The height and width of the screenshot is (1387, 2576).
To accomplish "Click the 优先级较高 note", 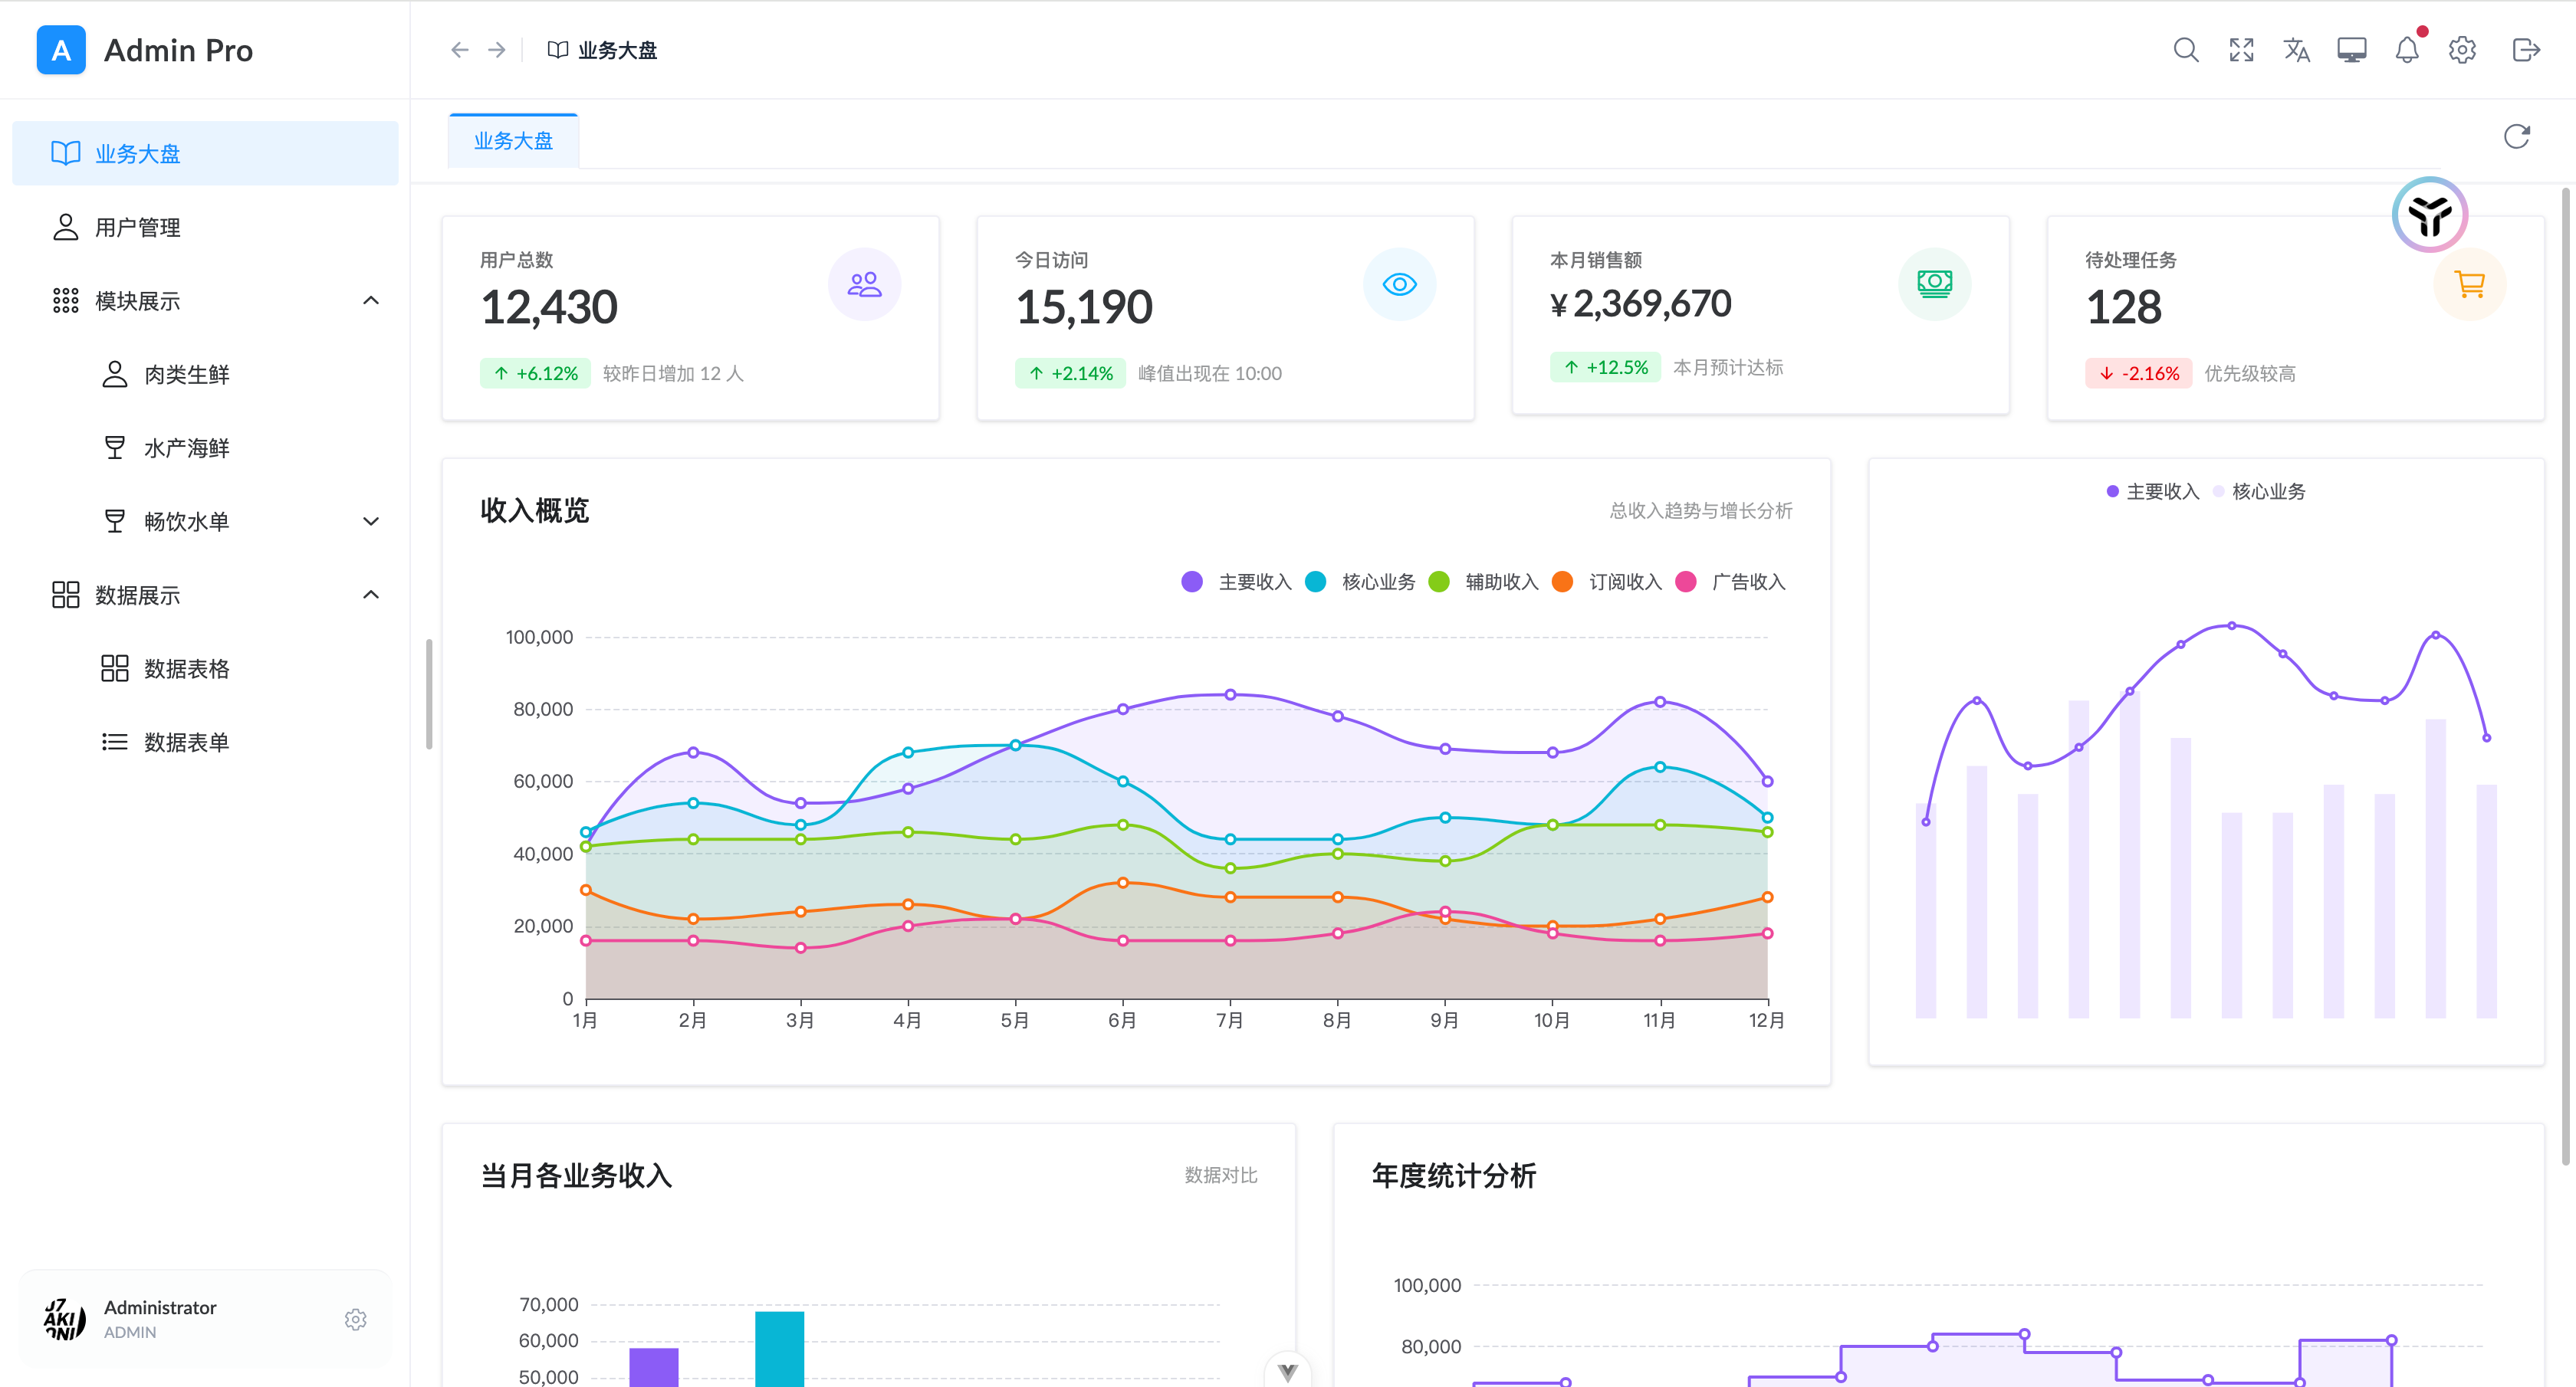I will point(2250,374).
